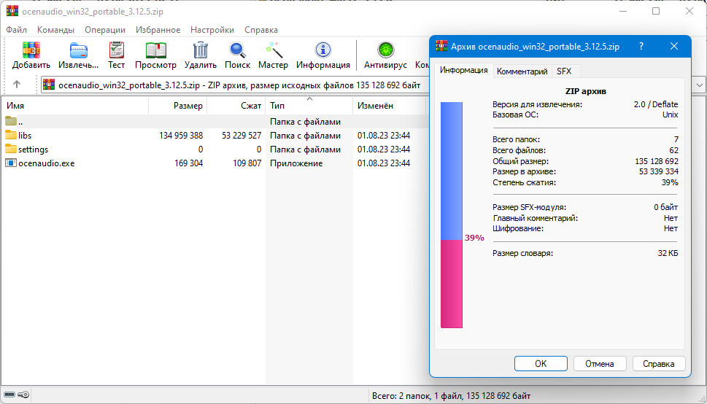Open the Справка menu
This screenshot has width=707, height=404.
pos(261,30)
